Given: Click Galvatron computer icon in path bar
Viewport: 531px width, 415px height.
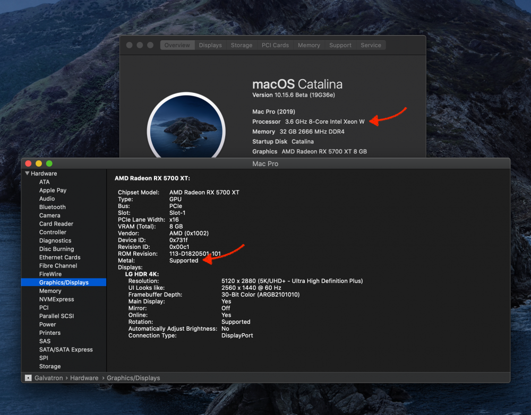Looking at the screenshot, I should [x=29, y=378].
